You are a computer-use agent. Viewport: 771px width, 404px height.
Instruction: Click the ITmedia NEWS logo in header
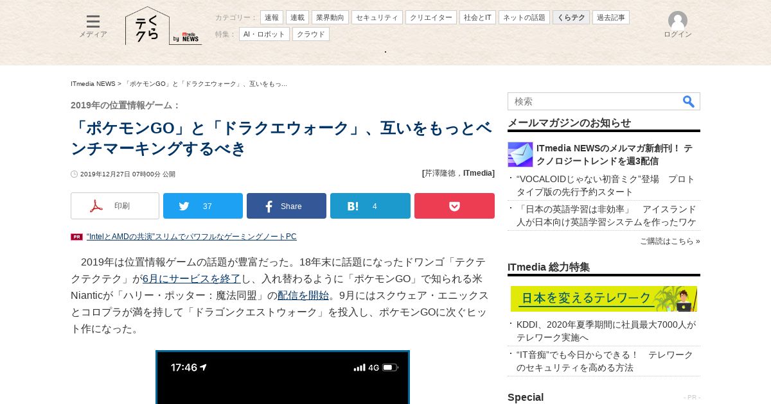point(187,38)
